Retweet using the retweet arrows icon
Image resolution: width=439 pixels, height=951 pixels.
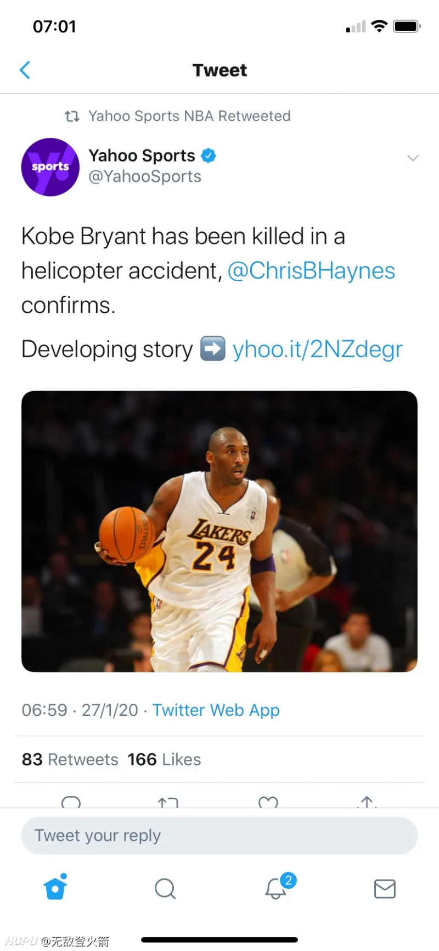[x=168, y=802]
